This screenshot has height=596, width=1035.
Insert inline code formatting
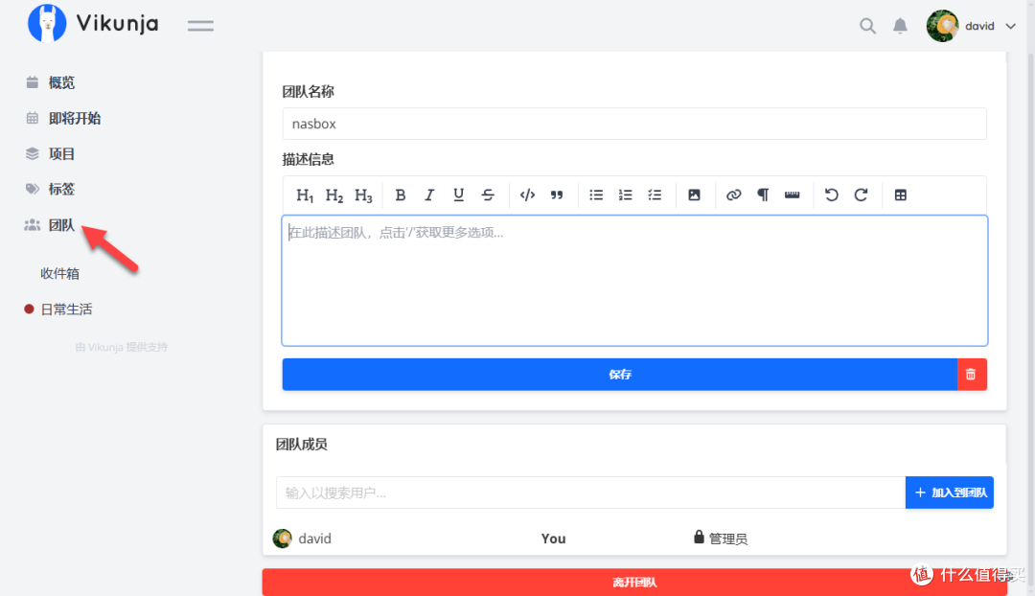coord(527,195)
